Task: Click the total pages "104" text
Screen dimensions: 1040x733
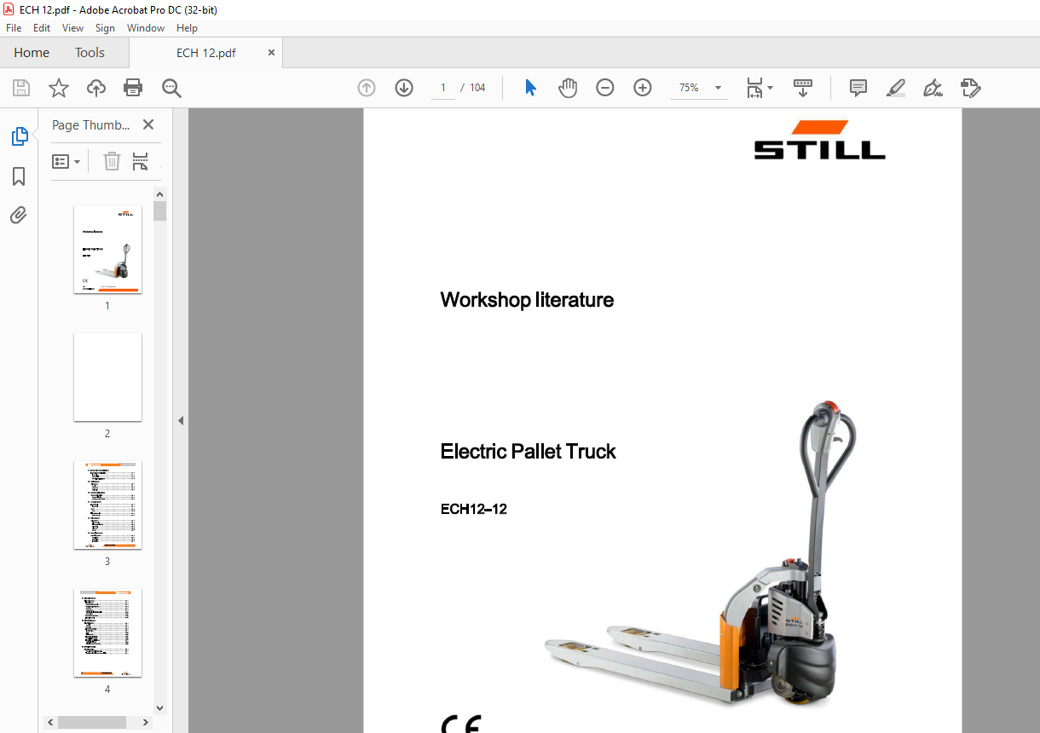Action: pyautogui.click(x=477, y=88)
